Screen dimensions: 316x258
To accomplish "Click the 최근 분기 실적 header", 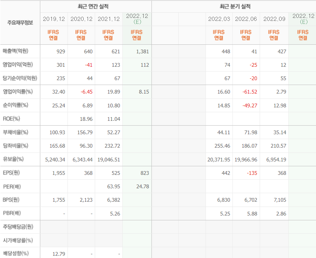I will point(235,6).
